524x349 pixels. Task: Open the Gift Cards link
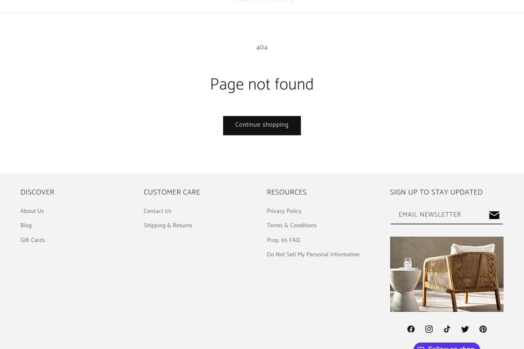pos(33,240)
